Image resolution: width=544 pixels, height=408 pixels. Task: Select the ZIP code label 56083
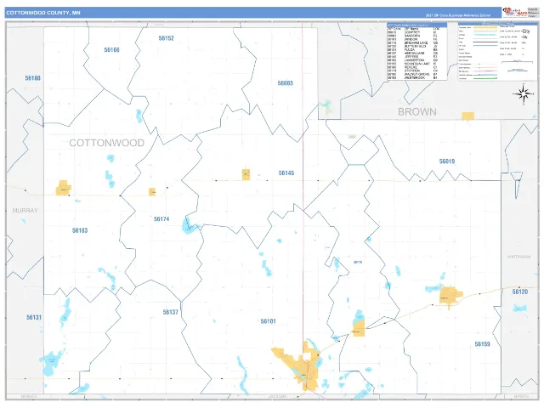[286, 83]
